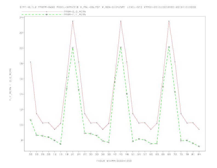Click red line peak marker at hour 21
Screen dimensions: 217x168
pos(73,21)
